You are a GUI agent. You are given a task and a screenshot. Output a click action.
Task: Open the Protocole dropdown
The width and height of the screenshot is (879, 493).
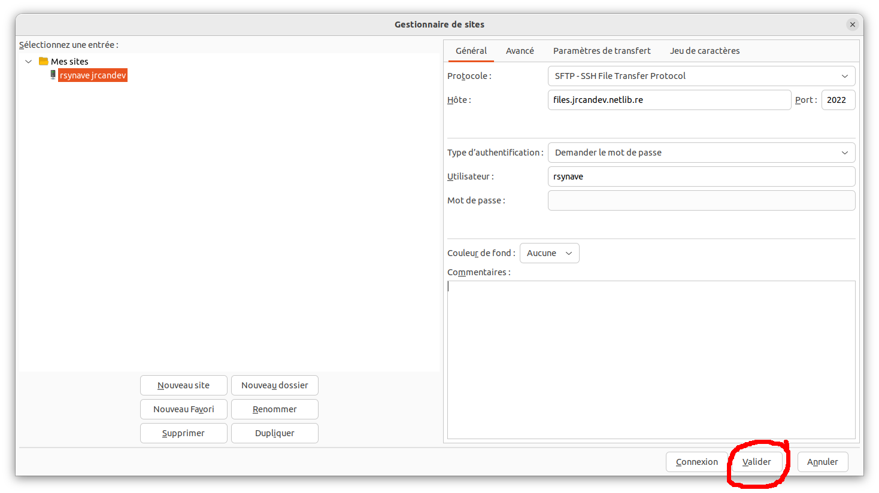(701, 76)
